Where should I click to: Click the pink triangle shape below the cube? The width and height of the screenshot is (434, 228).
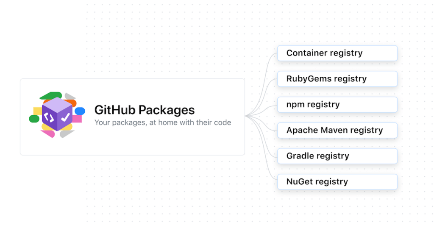point(48,134)
